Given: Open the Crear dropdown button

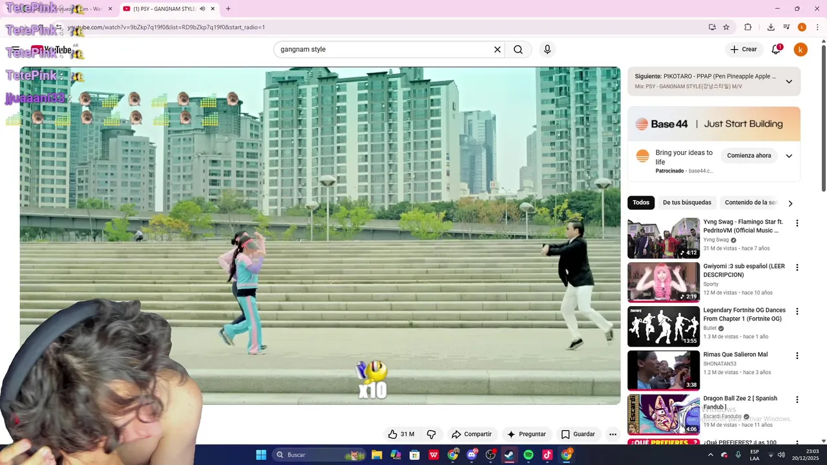Looking at the screenshot, I should pos(743,50).
